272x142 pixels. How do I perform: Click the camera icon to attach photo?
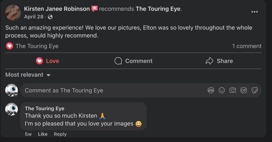tap(233, 90)
